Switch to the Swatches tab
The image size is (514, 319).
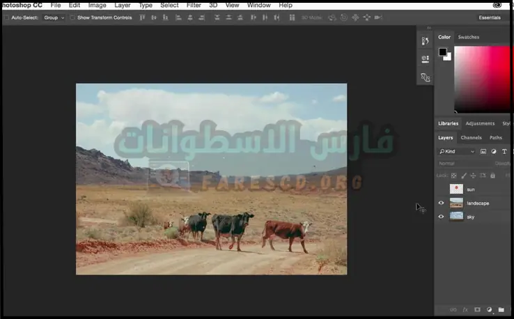tap(468, 37)
